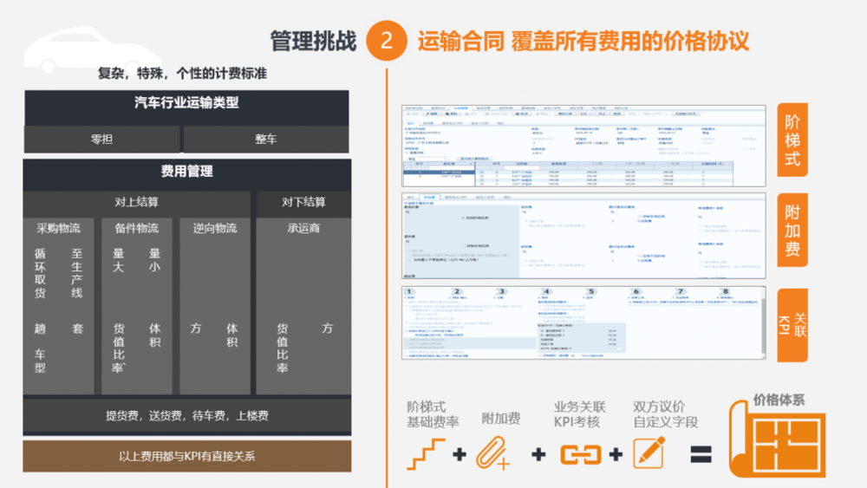Viewport: 867px width, 488px height.
Task: Open the surcharge settings screenshot in the middle
Action: (x=583, y=235)
